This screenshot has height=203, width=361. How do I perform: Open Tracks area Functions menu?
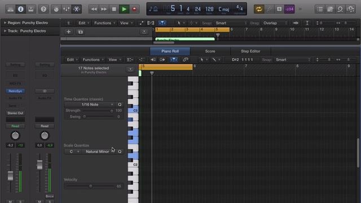104,23
